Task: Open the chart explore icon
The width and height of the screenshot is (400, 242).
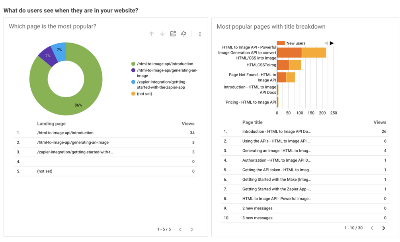Action: pos(173,34)
